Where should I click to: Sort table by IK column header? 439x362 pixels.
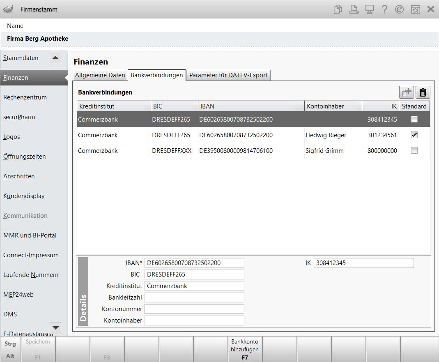(380, 106)
